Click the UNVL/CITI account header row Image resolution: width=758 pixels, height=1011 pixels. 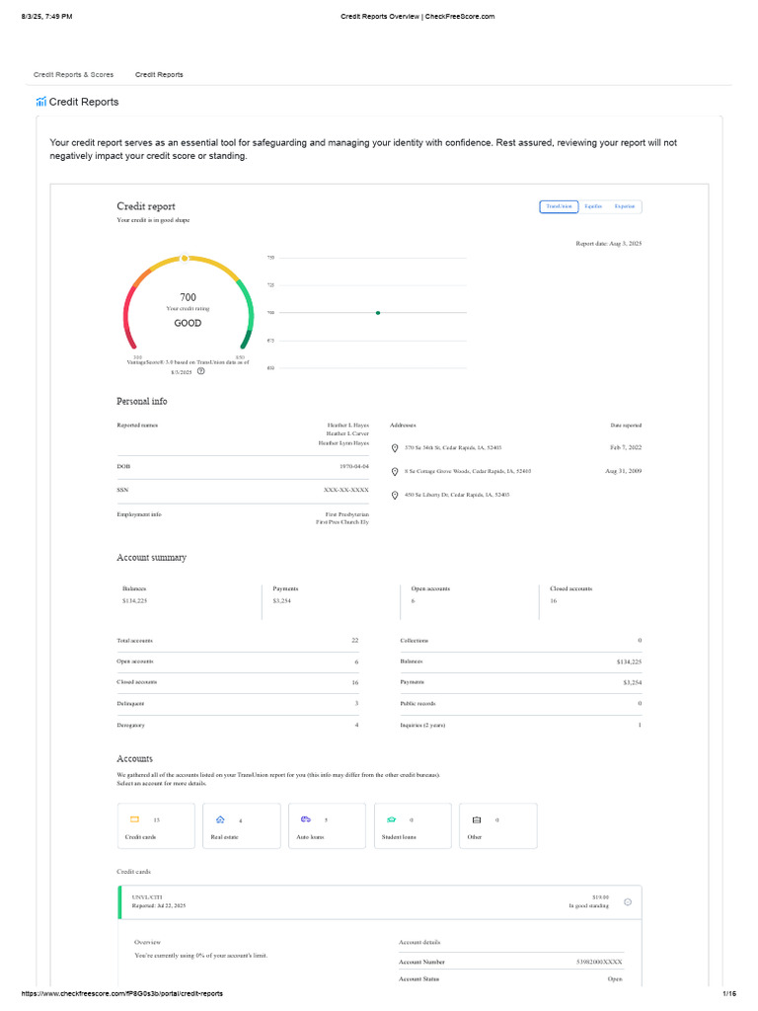click(375, 901)
